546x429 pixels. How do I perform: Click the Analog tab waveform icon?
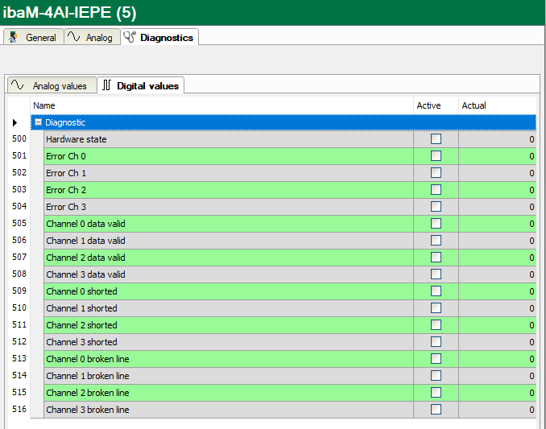click(x=74, y=37)
